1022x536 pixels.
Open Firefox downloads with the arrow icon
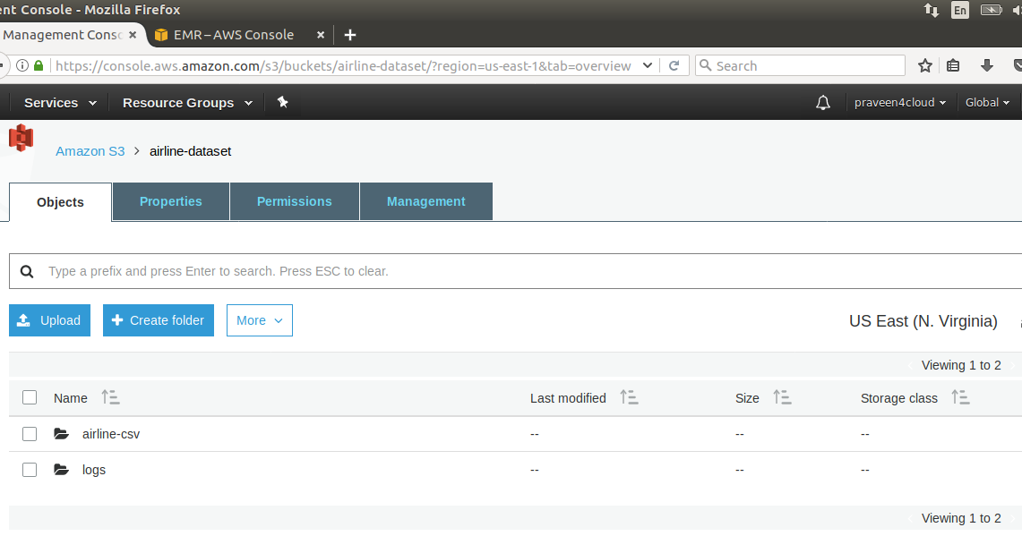coord(987,64)
